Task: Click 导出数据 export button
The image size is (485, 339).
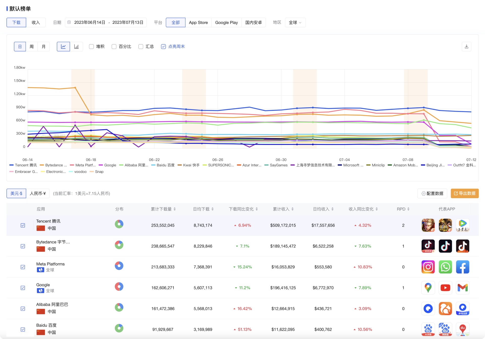Action: (465, 193)
